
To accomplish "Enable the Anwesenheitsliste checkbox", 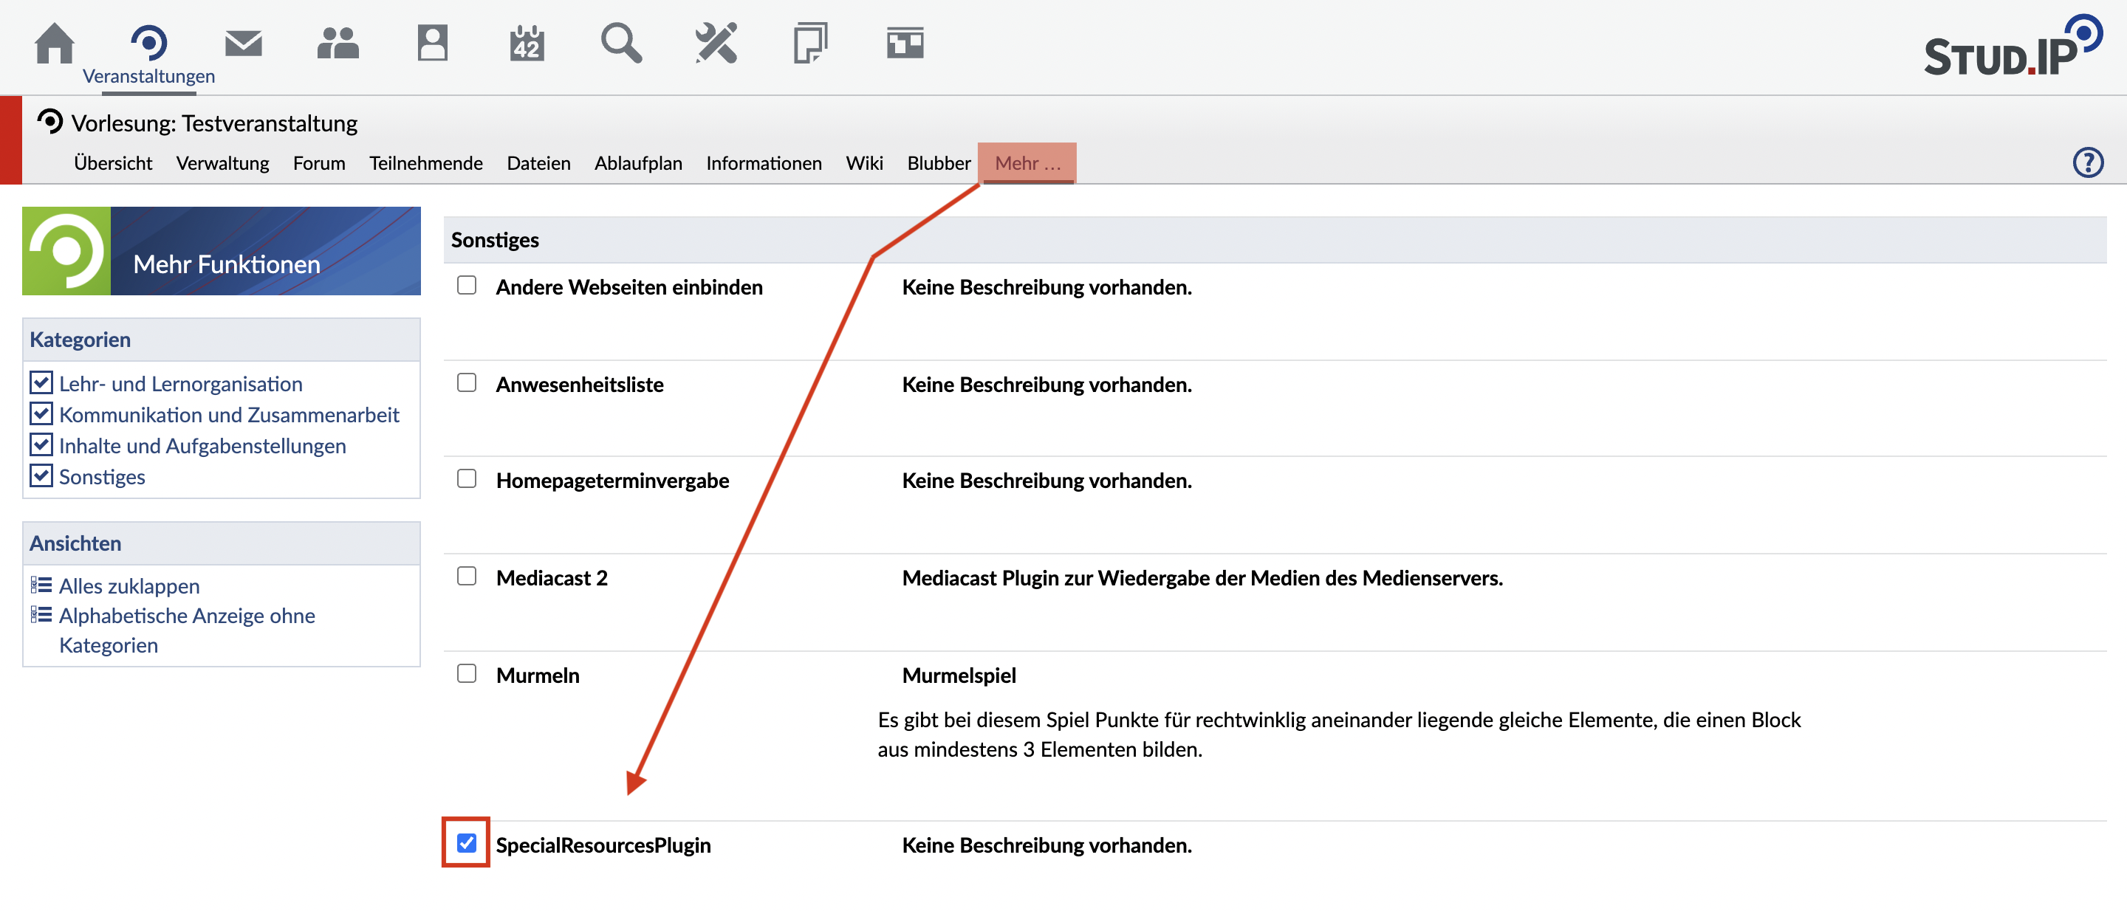I will [467, 383].
